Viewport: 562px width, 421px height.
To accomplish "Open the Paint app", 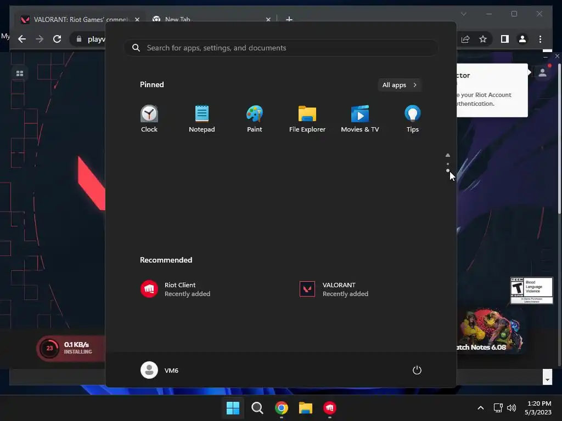I will [255, 119].
